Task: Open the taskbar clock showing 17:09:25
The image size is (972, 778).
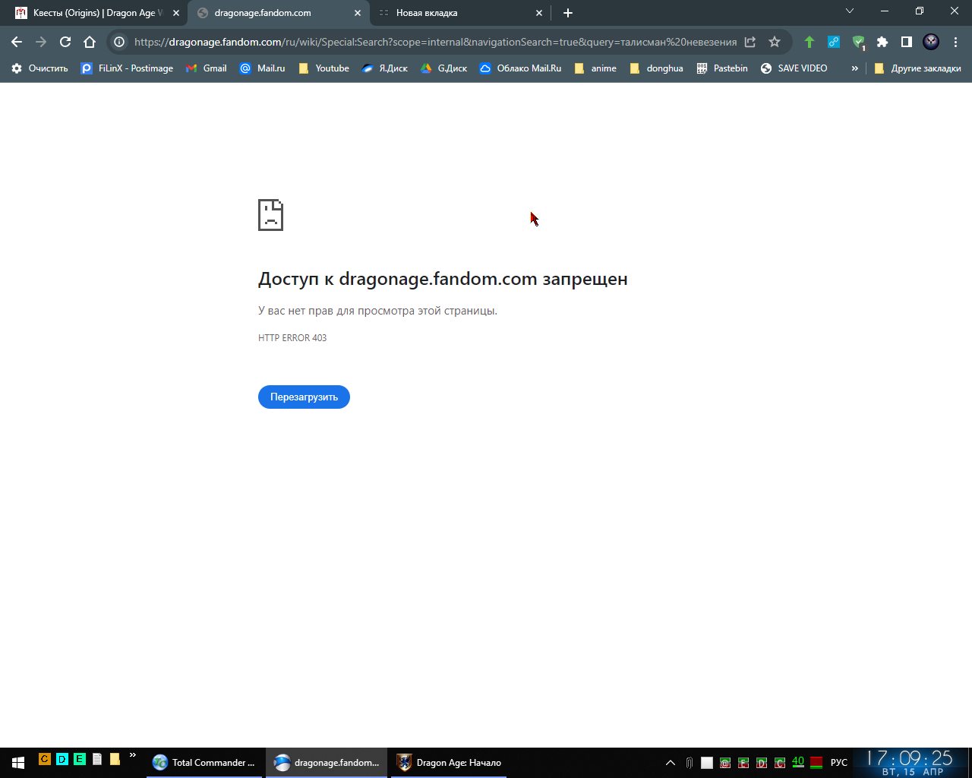Action: pos(911,763)
